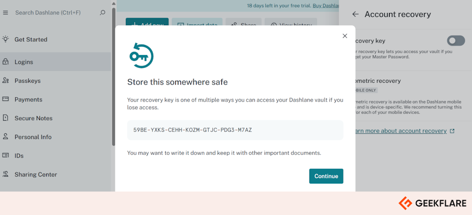
Task: Click the sidebar scroll up arrow
Action: point(113,4)
